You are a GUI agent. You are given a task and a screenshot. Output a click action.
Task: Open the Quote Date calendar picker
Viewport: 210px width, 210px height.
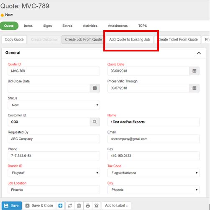(x=194, y=71)
